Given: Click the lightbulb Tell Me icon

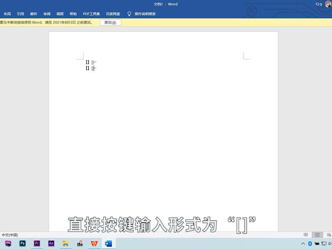Looking at the screenshot, I should (x=129, y=14).
